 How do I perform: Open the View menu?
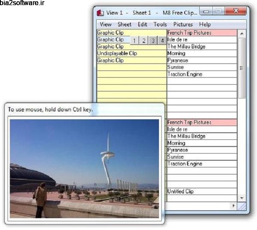click(105, 24)
